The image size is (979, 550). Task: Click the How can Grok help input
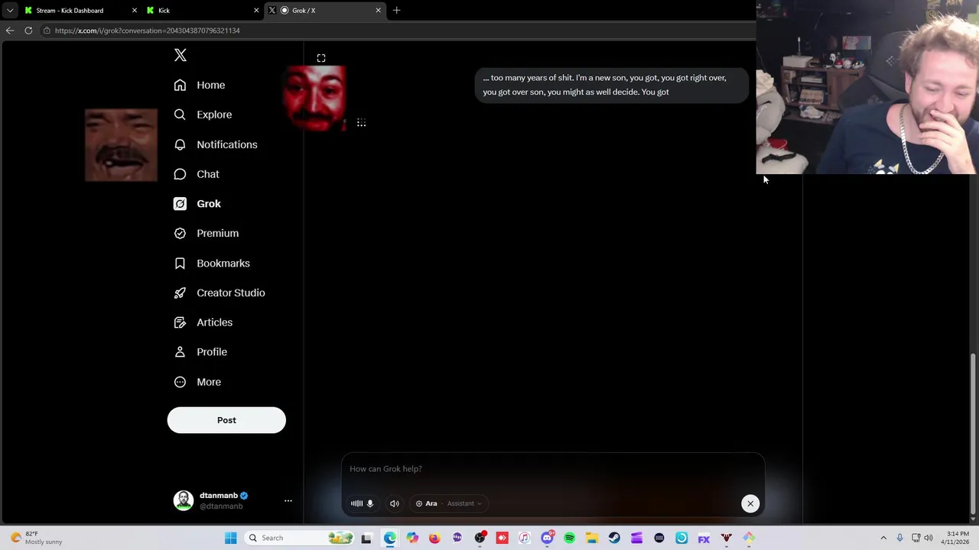552,469
